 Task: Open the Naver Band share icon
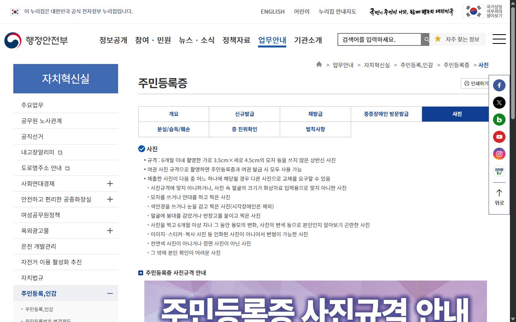click(x=499, y=120)
